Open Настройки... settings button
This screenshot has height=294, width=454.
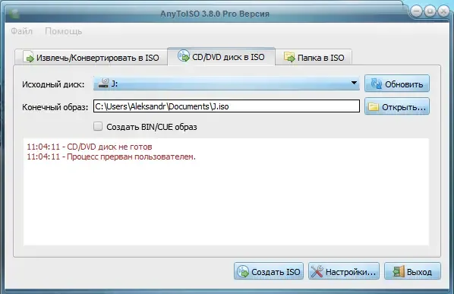click(x=344, y=271)
